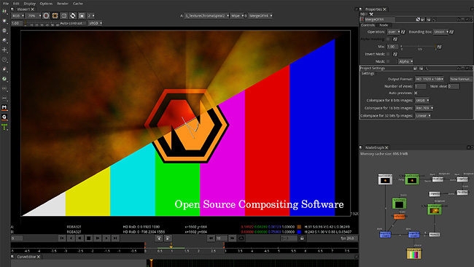Toggle the Auto previews checkbox
Image resolution: width=474 pixels, height=267 pixels.
(x=416, y=93)
